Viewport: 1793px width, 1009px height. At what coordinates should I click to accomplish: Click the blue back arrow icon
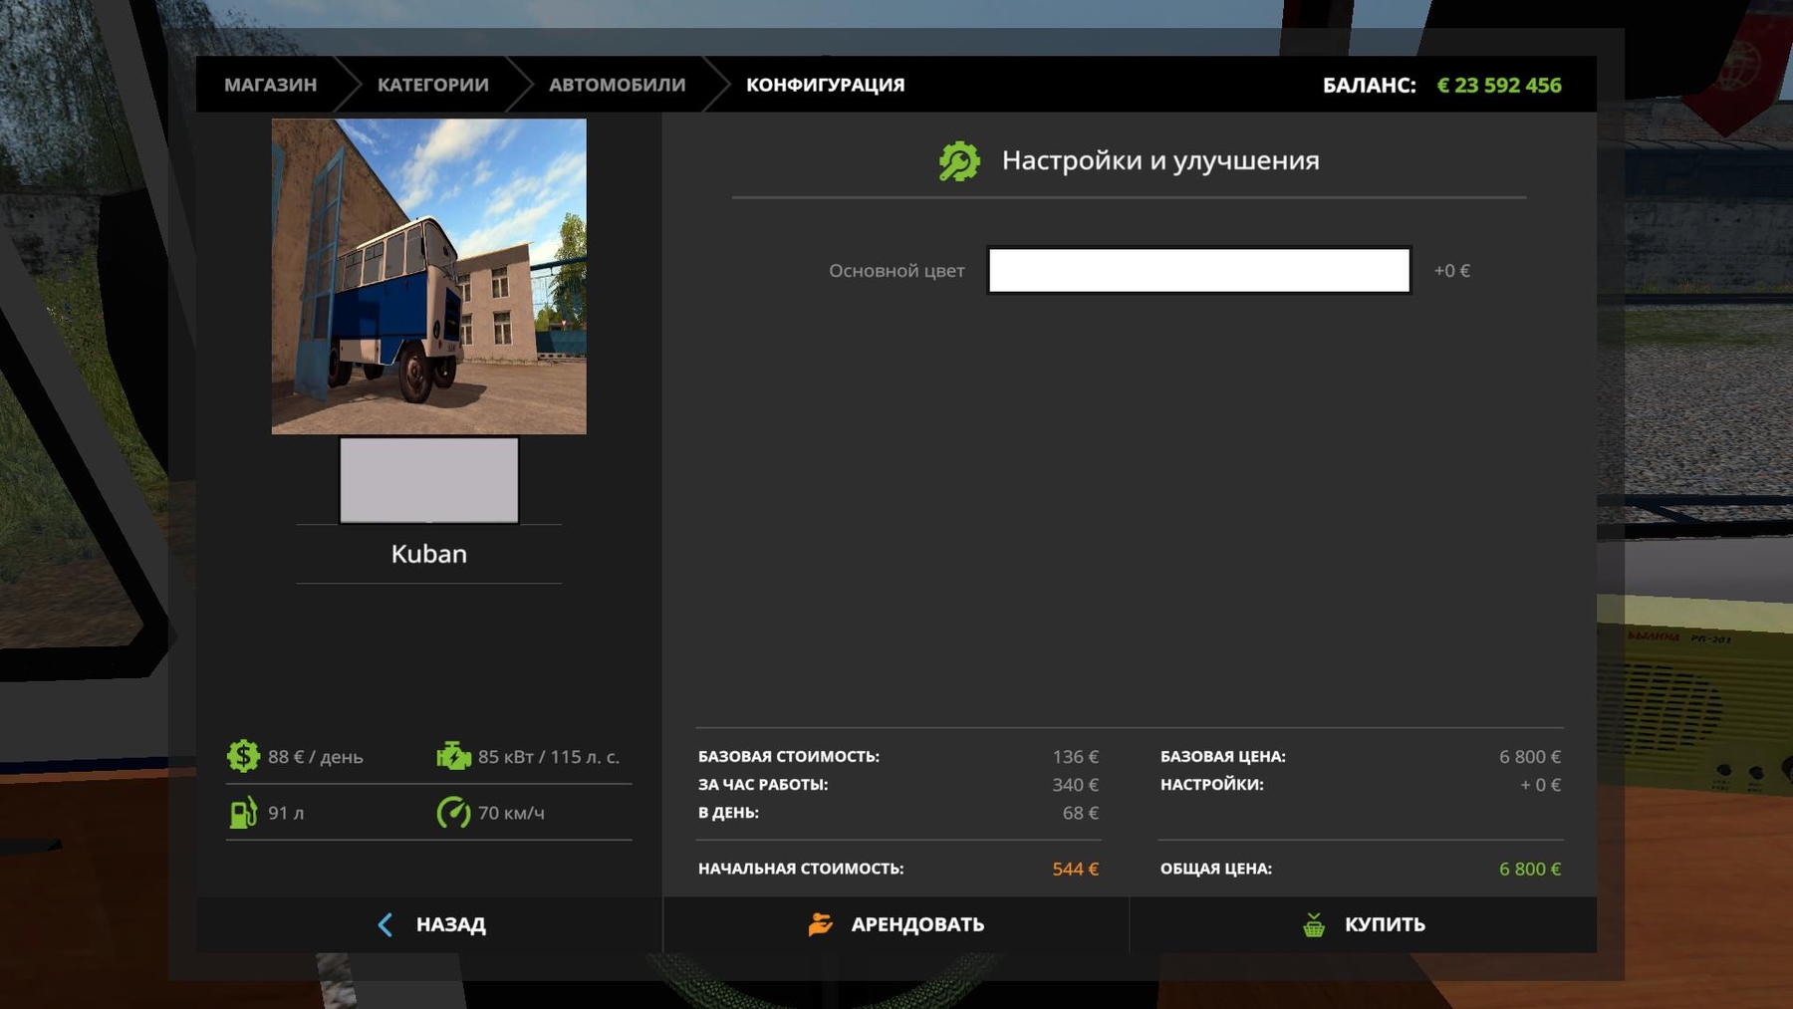(385, 924)
